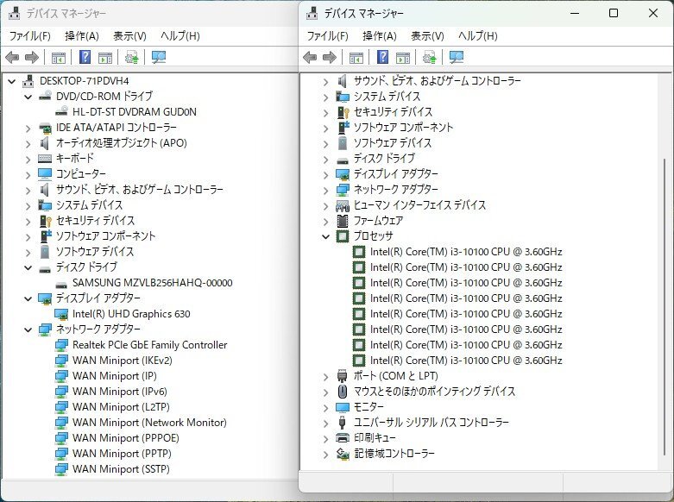The width and height of the screenshot is (674, 502).
Task: Open ファイル(F) menu in left window
Action: (29, 35)
